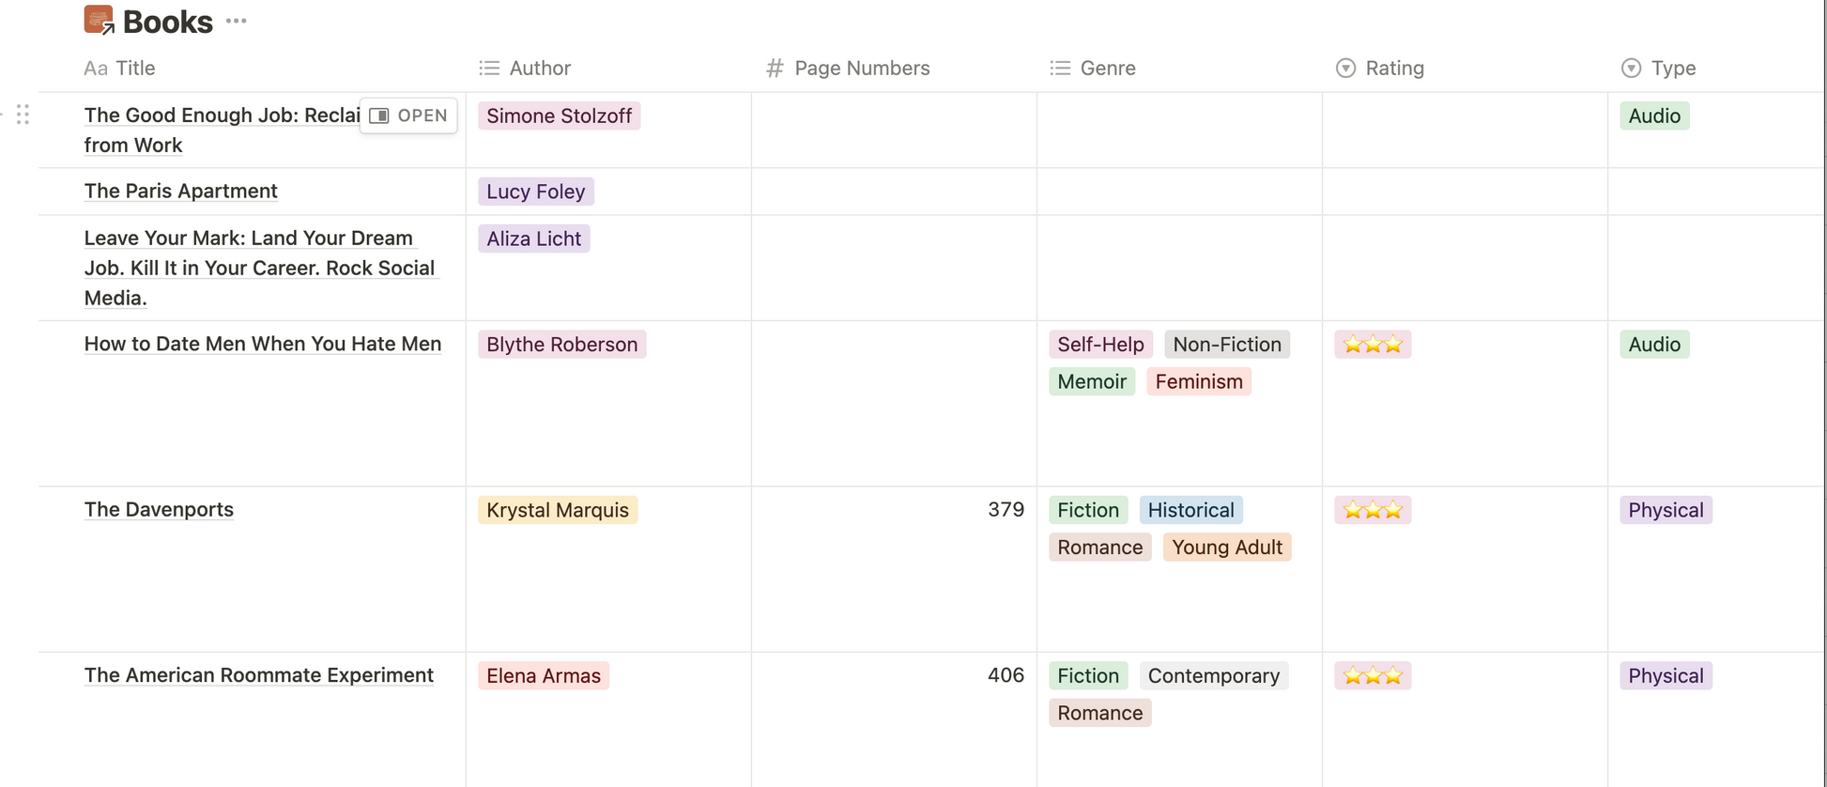
Task: Click the Books database icon
Action: tap(99, 20)
